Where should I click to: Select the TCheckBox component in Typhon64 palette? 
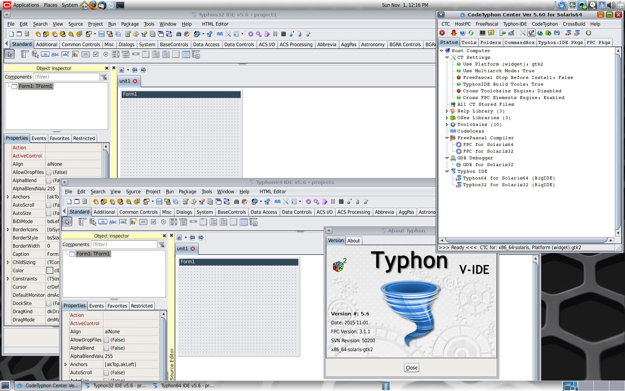(153, 222)
